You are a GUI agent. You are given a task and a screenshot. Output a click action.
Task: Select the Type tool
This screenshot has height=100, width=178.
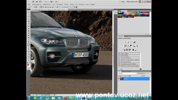pos(29,47)
